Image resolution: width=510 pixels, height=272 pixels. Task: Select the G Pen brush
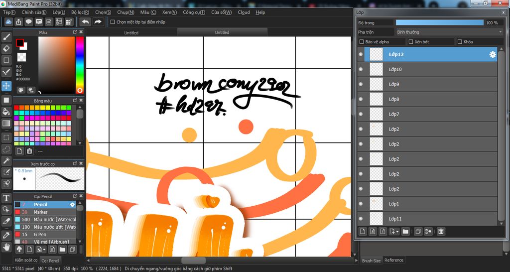click(45, 234)
